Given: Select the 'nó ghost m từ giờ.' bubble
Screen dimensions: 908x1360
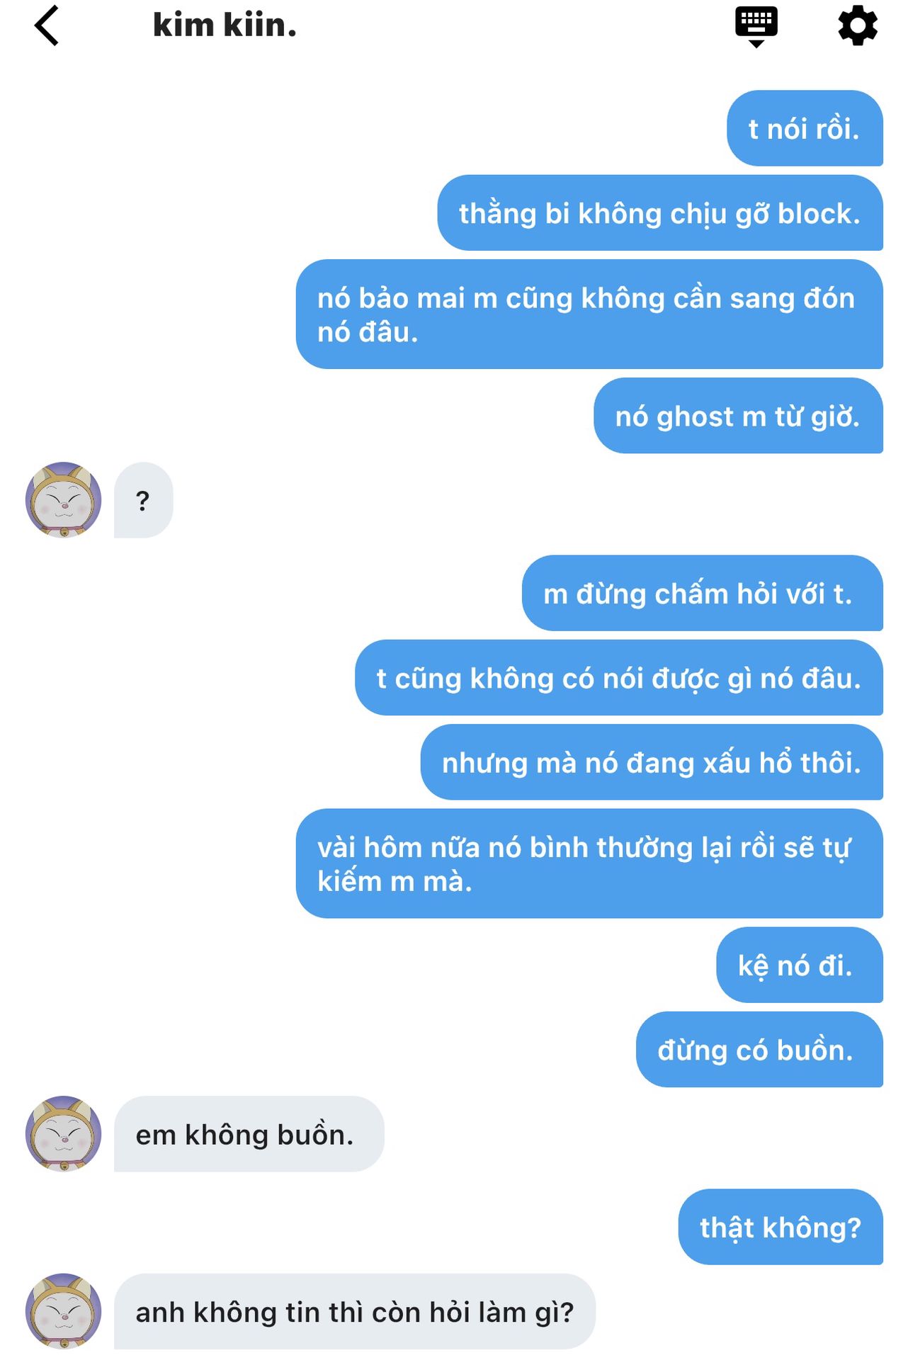Looking at the screenshot, I should tap(738, 415).
